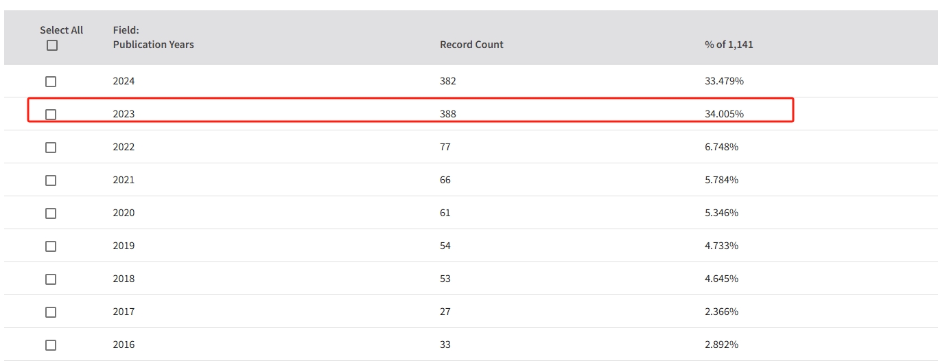Click the % of 1,141 column header

[x=729, y=45]
